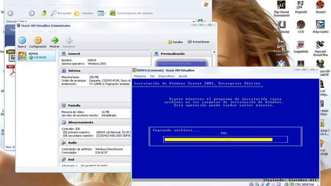Click the Back button in Explorer window

point(10,13)
